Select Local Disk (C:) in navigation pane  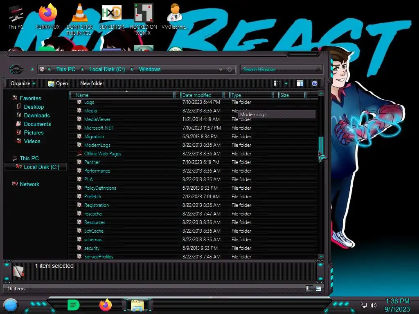click(36, 167)
